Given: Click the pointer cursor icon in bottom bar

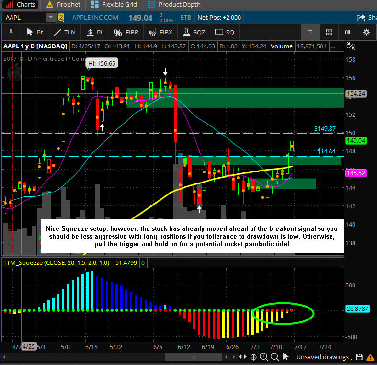Looking at the screenshot, I should click(x=286, y=357).
